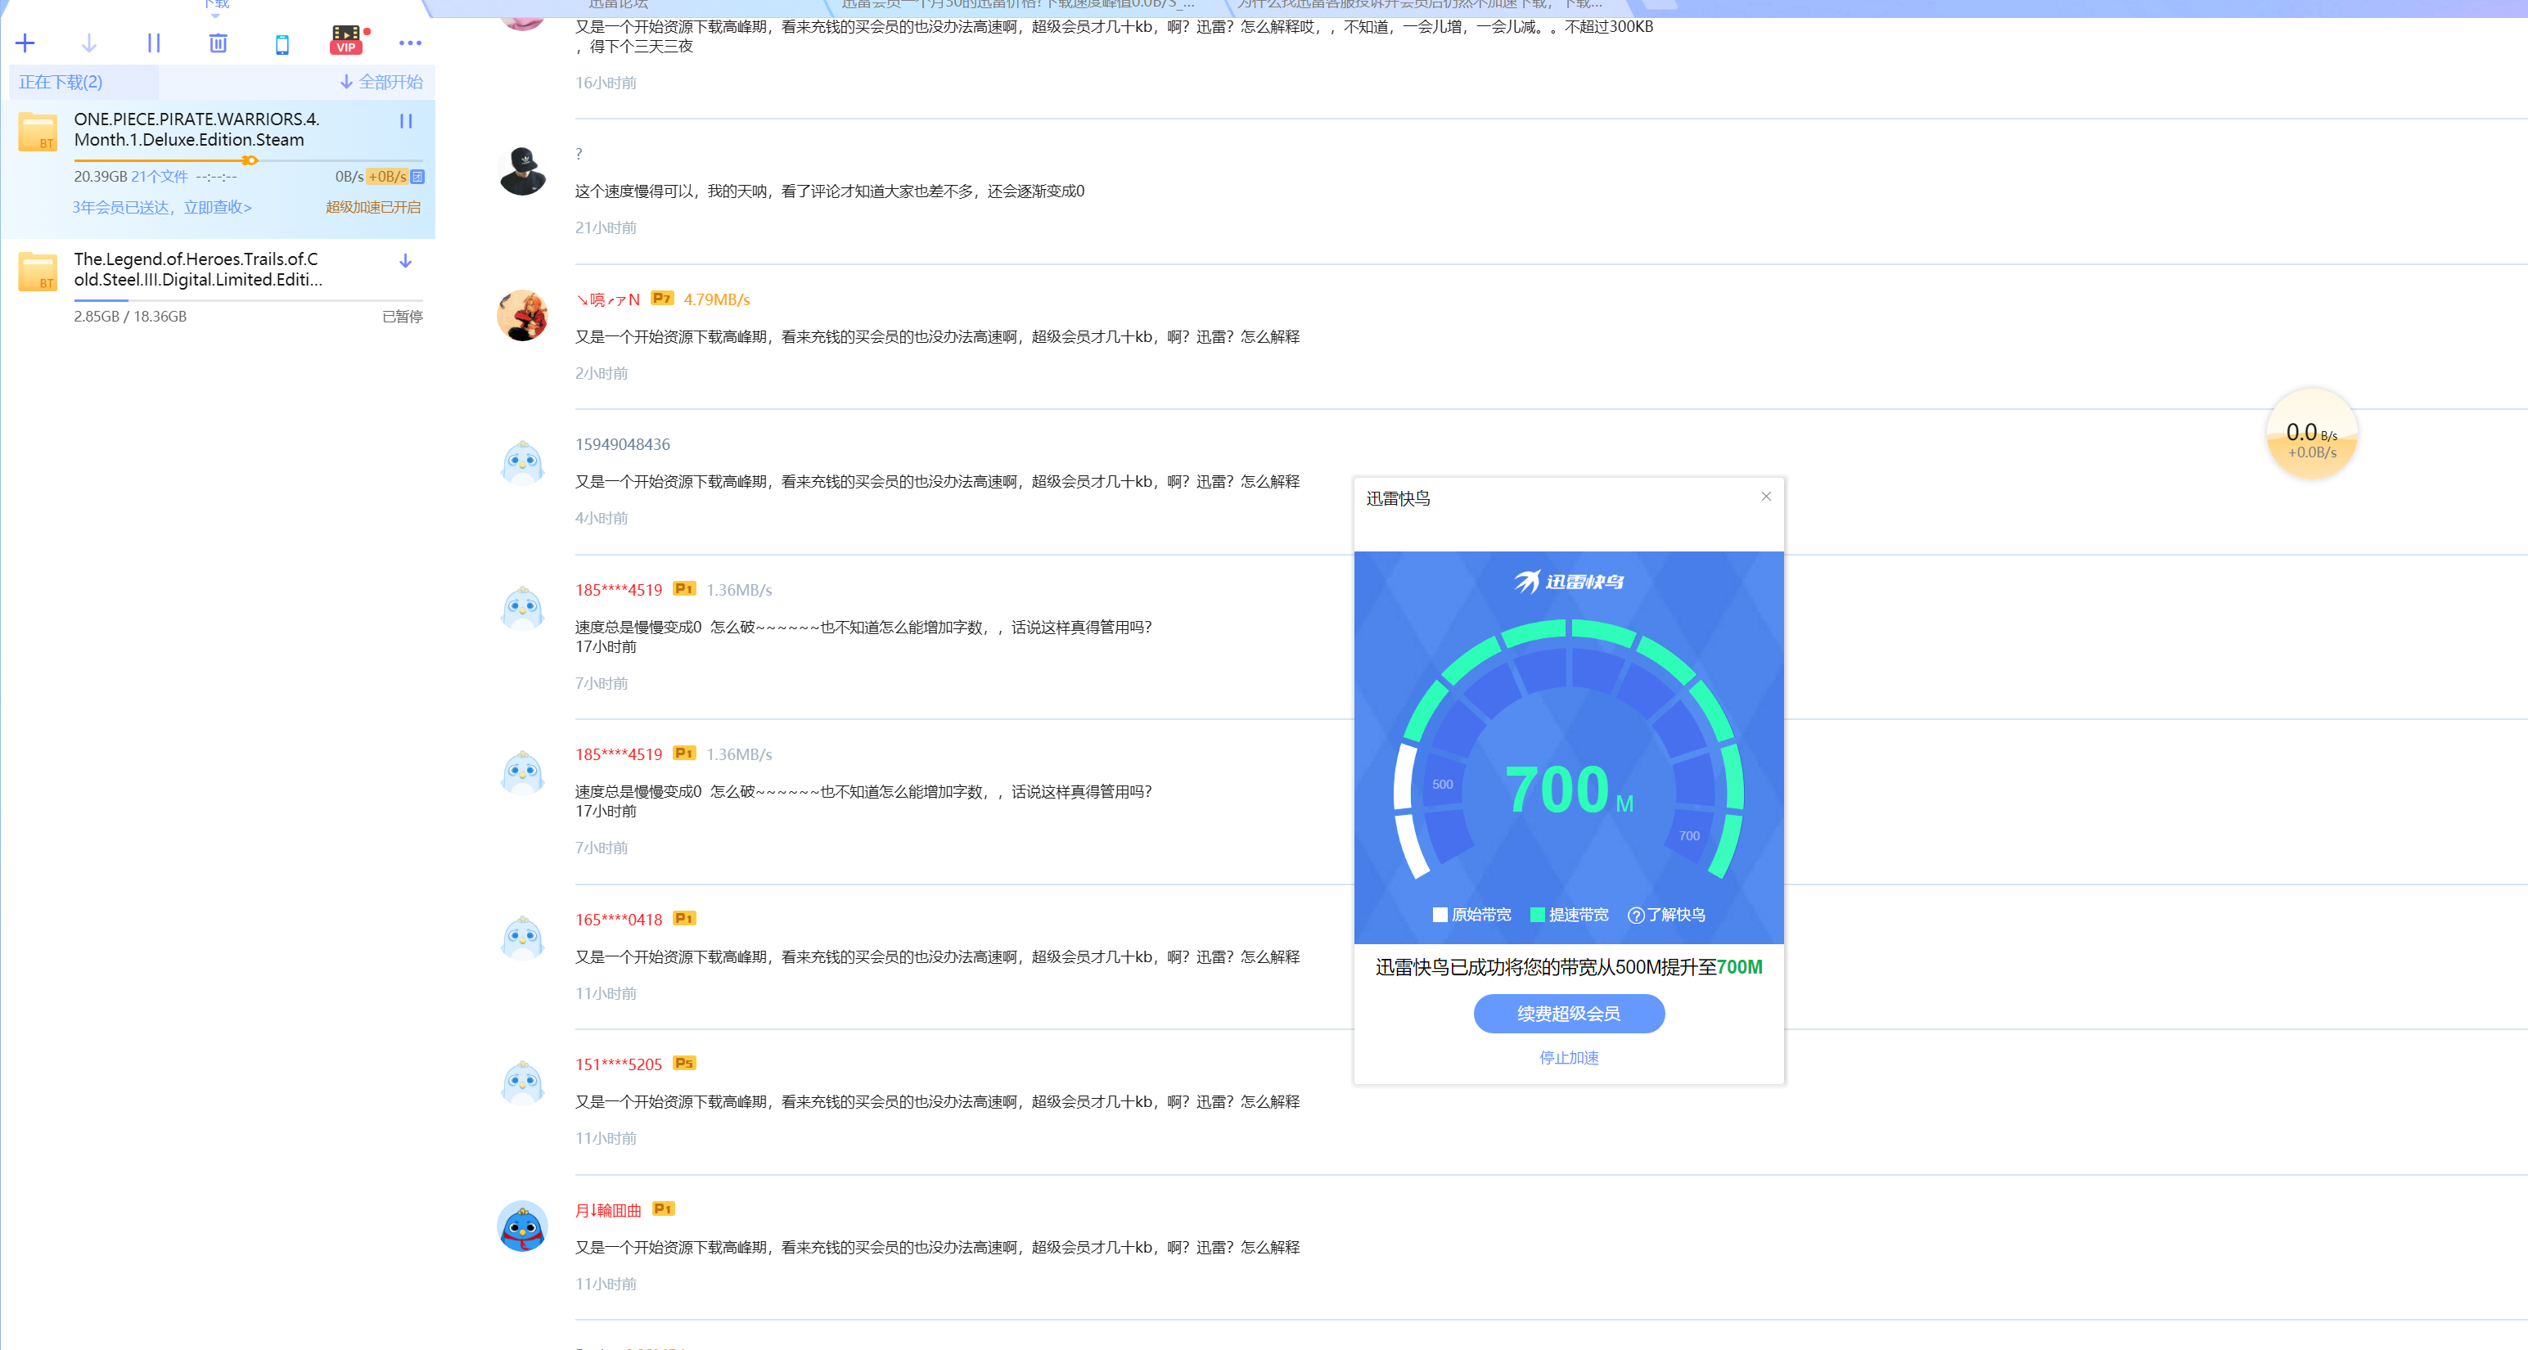The width and height of the screenshot is (2528, 1350).
Task: Pause the ONE.PIECE.PIRATE.WARRIORS download
Action: click(405, 122)
